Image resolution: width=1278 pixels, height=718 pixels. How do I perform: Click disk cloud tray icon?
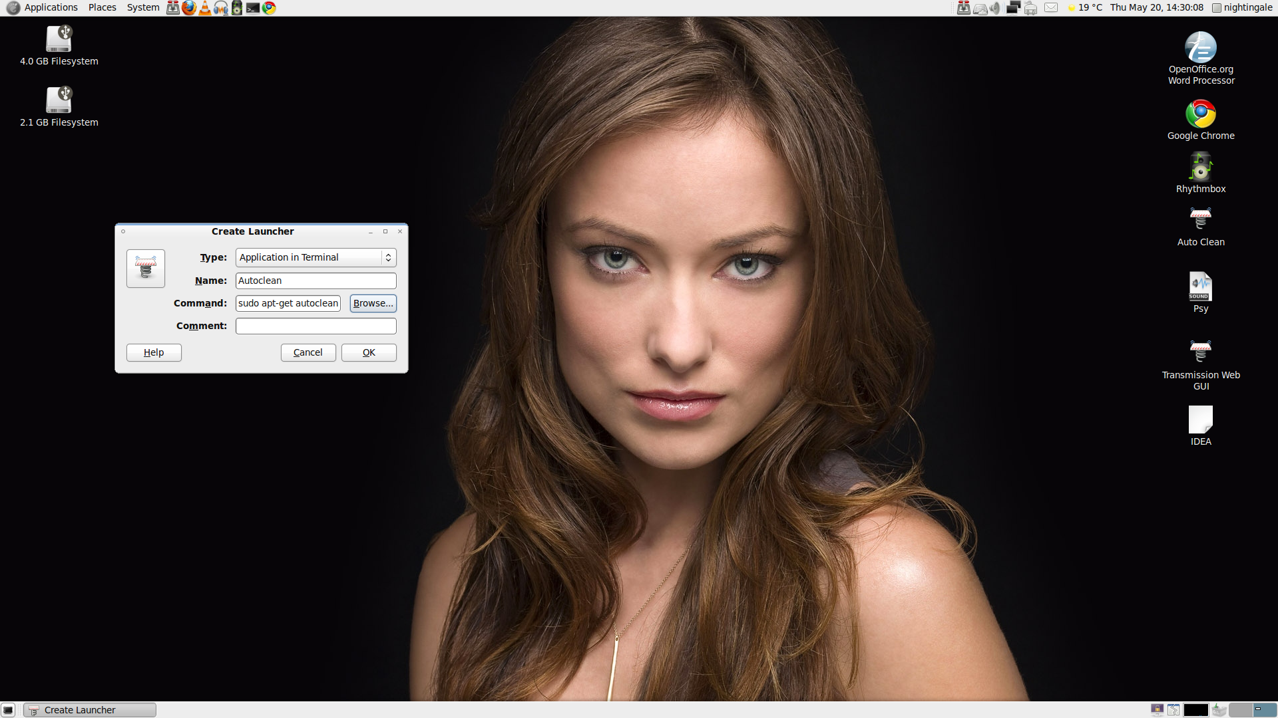pyautogui.click(x=980, y=8)
